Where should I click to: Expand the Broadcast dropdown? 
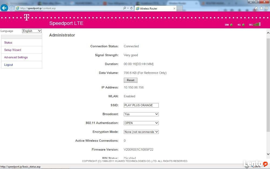[x=141, y=114]
